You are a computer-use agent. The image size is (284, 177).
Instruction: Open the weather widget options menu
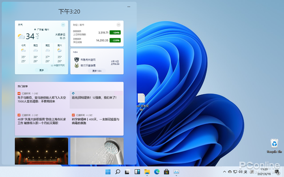point(63,25)
